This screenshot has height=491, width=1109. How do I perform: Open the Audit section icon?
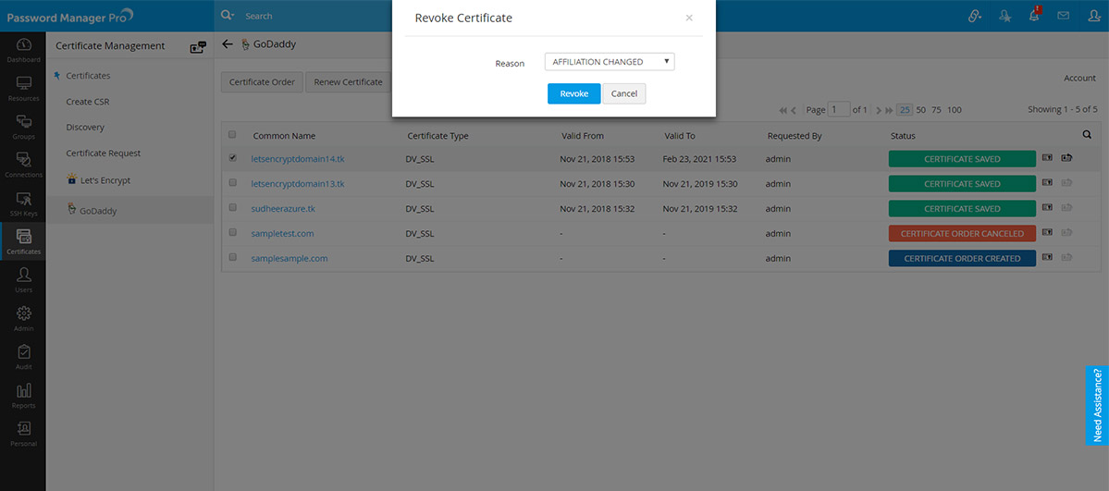[x=23, y=357]
